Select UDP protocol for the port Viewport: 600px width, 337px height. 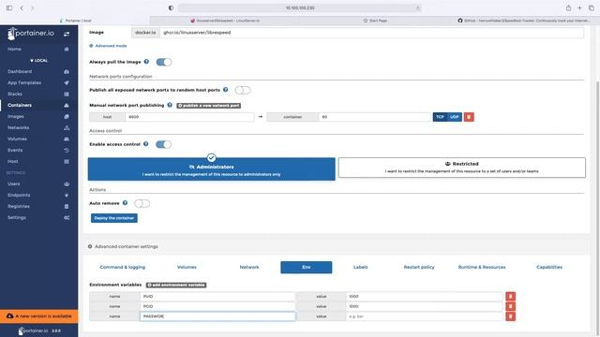point(454,117)
